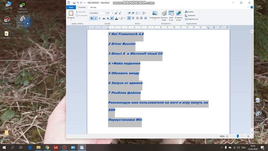Open the Bandicam desktop shortcut

point(7,21)
